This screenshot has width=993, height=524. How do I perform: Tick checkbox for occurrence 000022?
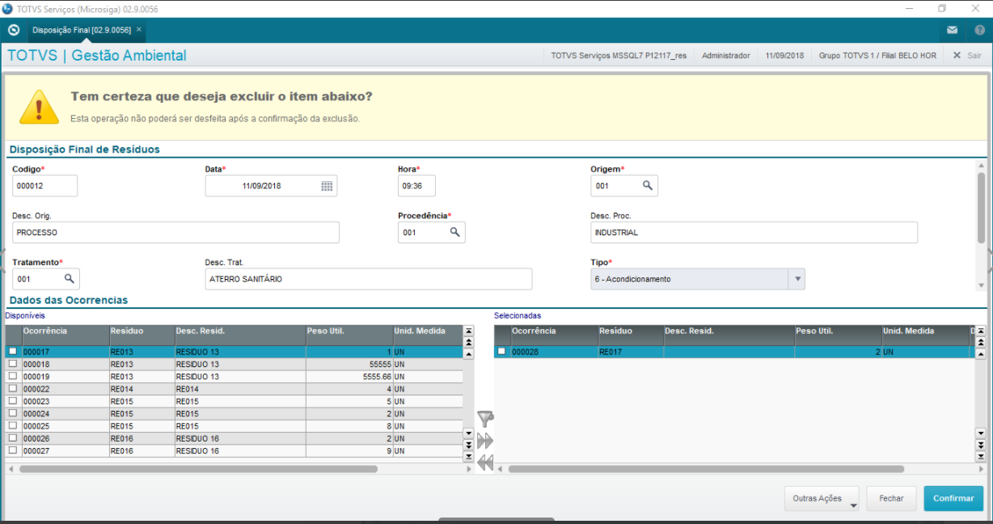click(12, 388)
